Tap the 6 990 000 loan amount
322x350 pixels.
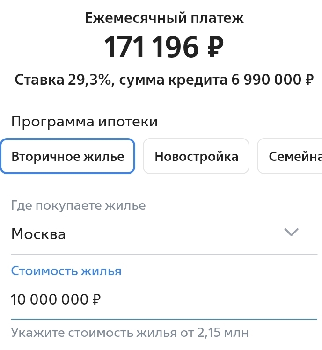[266, 80]
